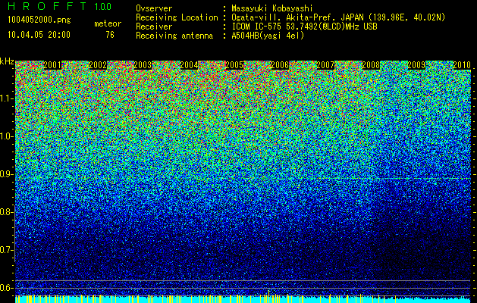477x303 pixels.
Task: Click the 1.1 frequency axis label
Action: coord(7,98)
